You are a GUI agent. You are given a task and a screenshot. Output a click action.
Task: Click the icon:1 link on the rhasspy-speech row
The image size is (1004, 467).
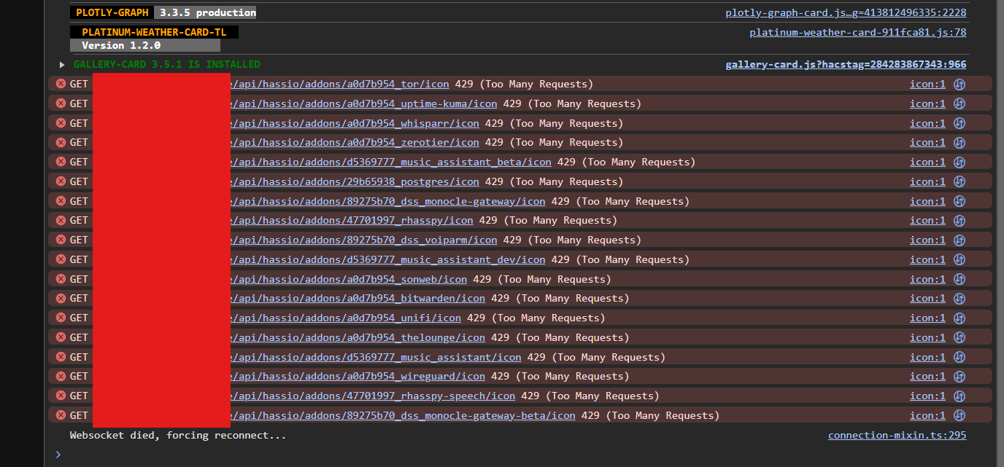click(927, 396)
